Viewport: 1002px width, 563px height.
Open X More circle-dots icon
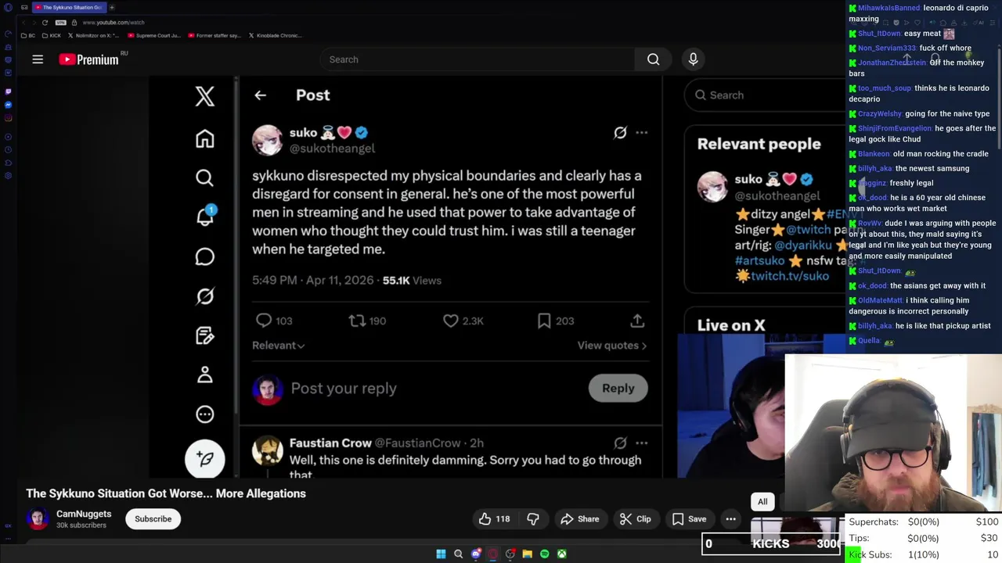pyautogui.click(x=205, y=414)
